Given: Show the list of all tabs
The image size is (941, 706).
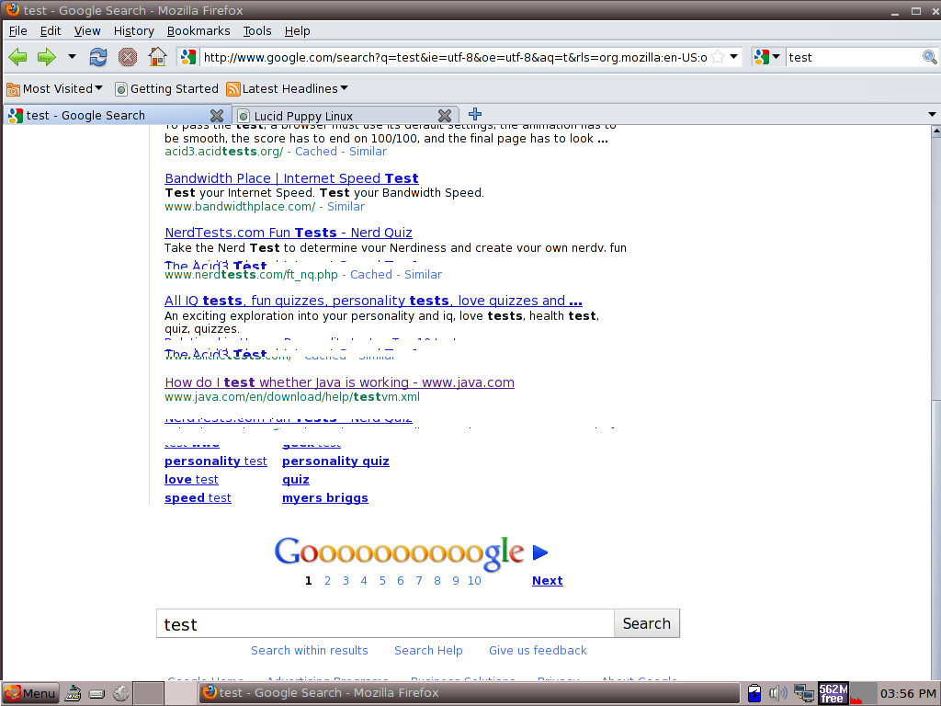Looking at the screenshot, I should 932,115.
